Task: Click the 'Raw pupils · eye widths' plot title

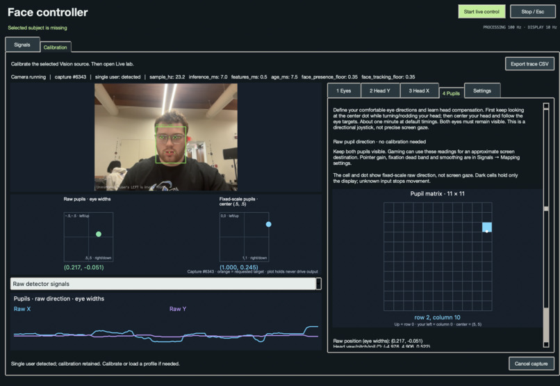Action: tap(87, 199)
